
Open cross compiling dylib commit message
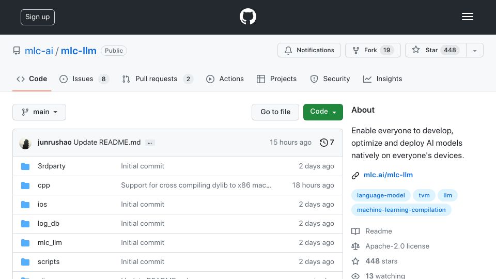coord(196,185)
